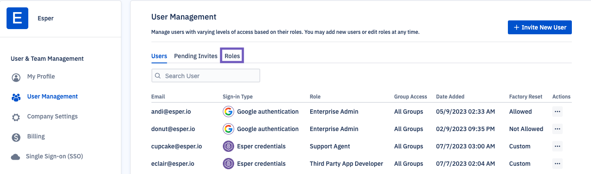The height and width of the screenshot is (174, 591).
Task: Click Esper credentials text for cupcake@esper.io
Action: (261, 146)
